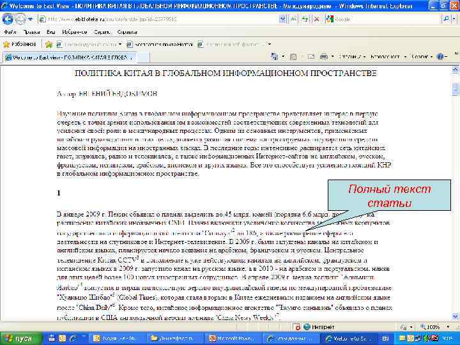Open the Сервис command bar menu
Image resolution: width=460 pixels, height=345 pixels.
point(422,57)
